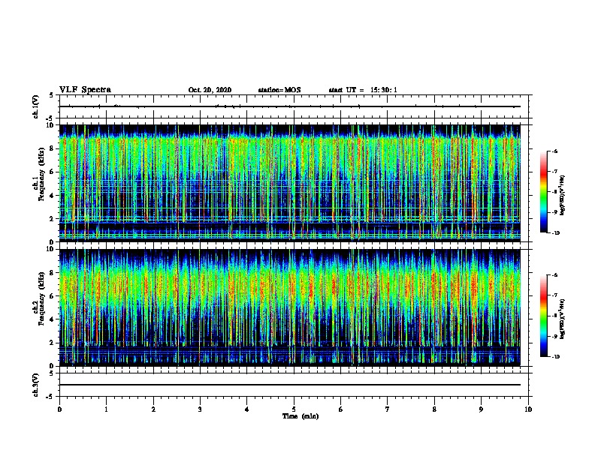This screenshot has height=459, width=595.
Task: Click the ch.2 colorbar "log(PSD)" label
Action: (563, 319)
